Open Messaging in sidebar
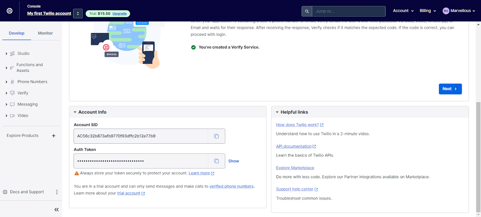The height and width of the screenshot is (217, 481). pyautogui.click(x=27, y=104)
